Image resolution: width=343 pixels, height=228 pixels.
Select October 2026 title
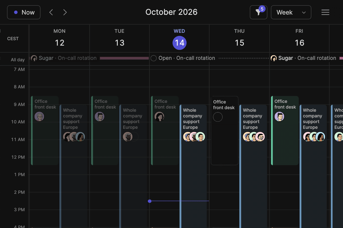[x=171, y=12]
